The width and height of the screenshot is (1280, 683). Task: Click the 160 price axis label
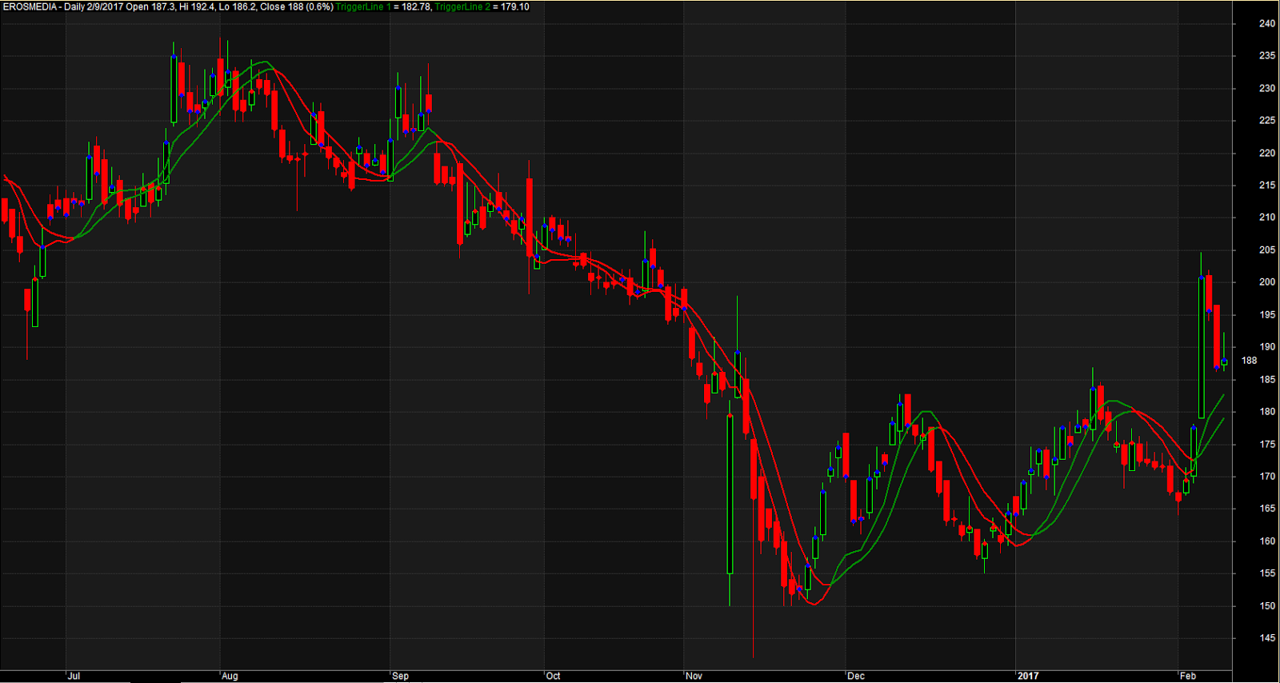click(1267, 541)
